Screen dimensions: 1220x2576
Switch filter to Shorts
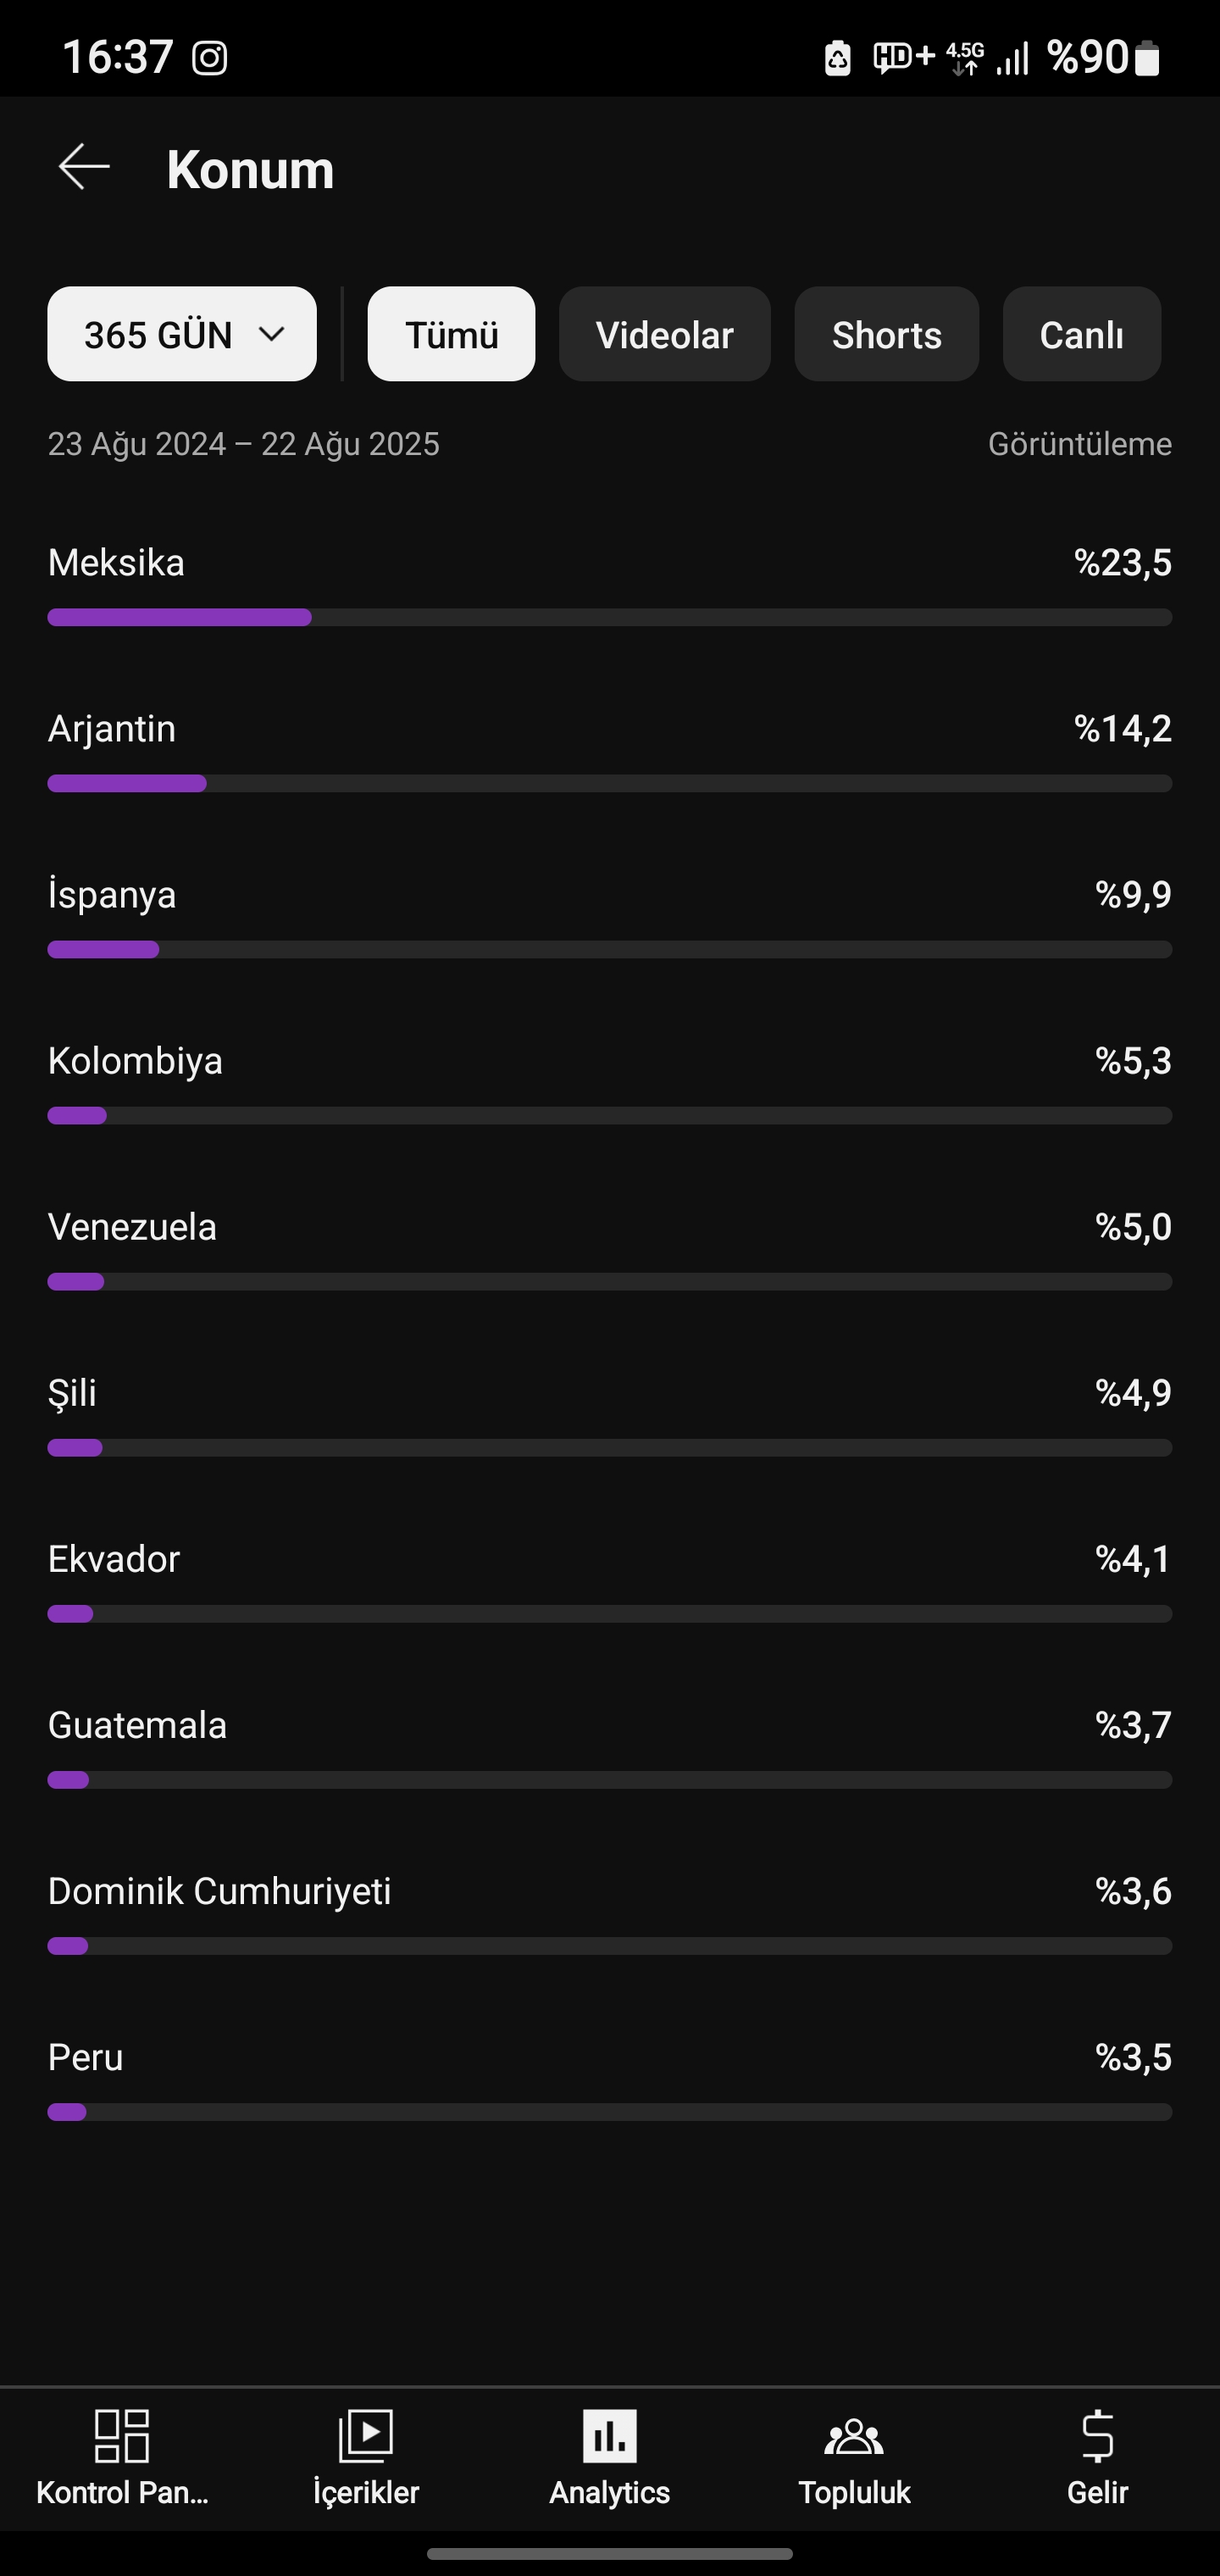[887, 334]
